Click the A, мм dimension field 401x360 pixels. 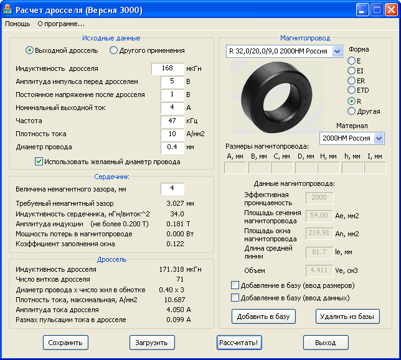point(235,168)
